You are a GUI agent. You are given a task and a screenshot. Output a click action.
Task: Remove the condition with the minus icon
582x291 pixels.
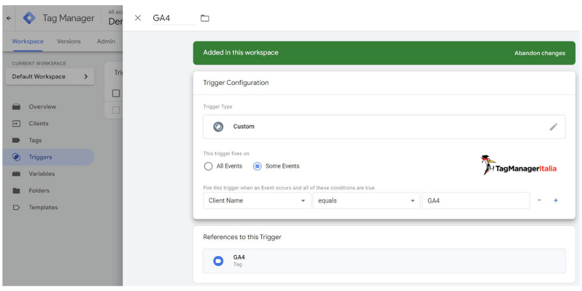(x=540, y=200)
